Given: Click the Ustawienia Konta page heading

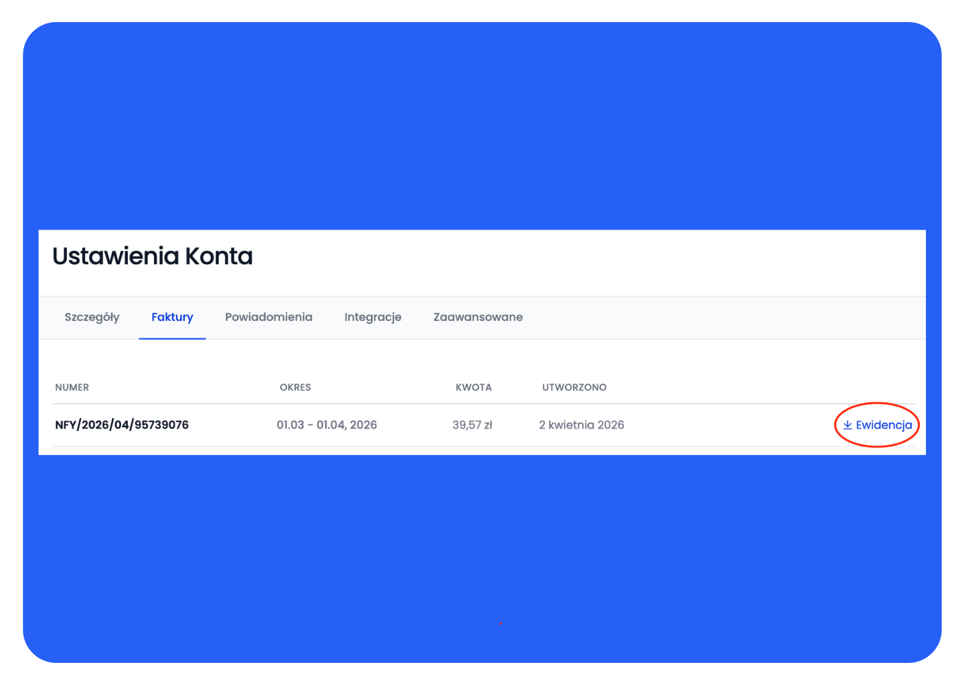Looking at the screenshot, I should click(x=153, y=256).
